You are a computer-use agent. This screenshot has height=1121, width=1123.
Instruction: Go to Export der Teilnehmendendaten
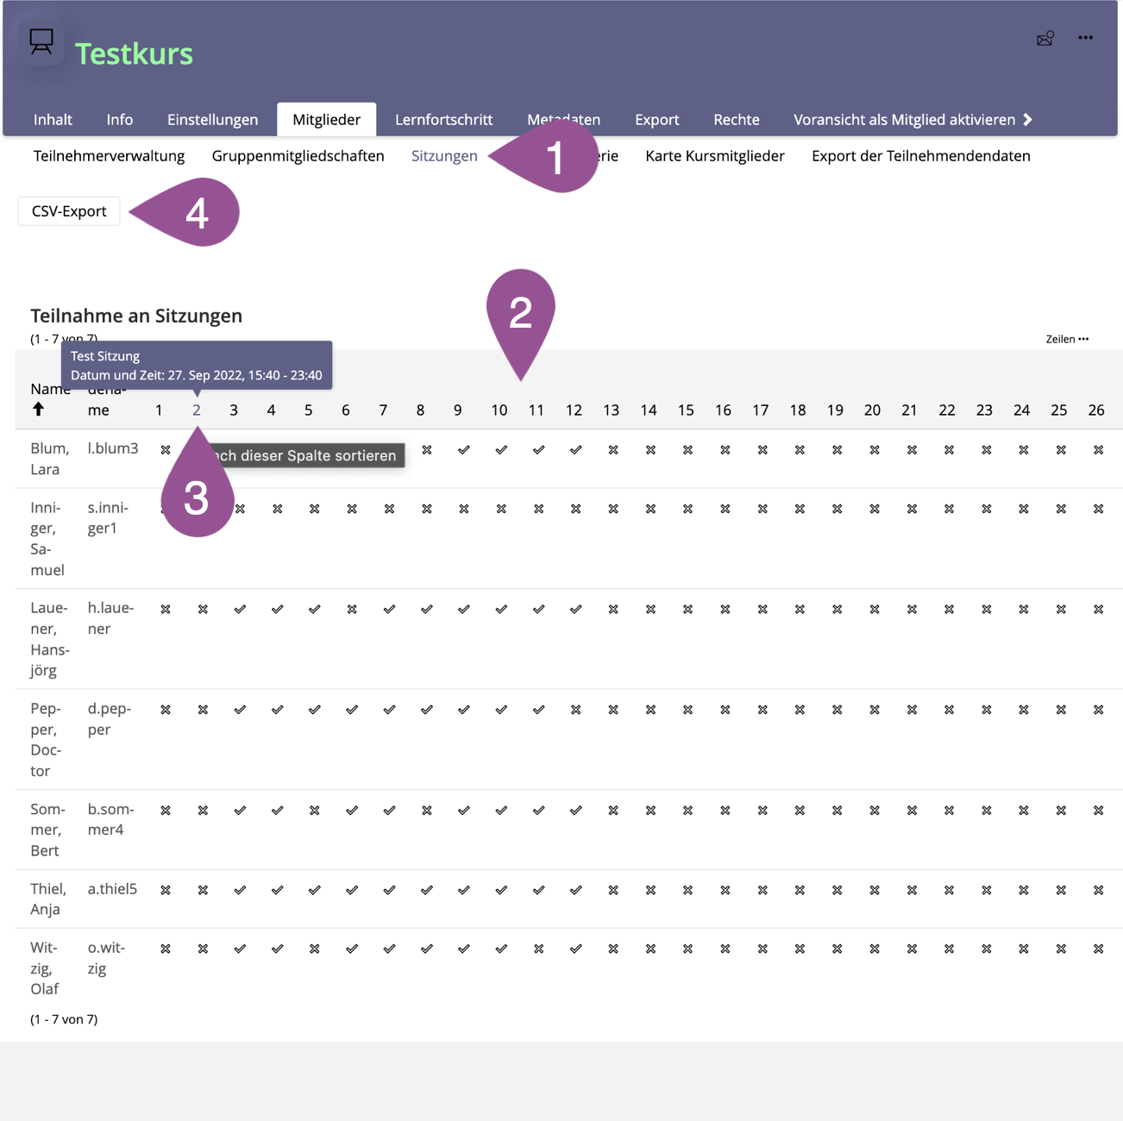920,156
